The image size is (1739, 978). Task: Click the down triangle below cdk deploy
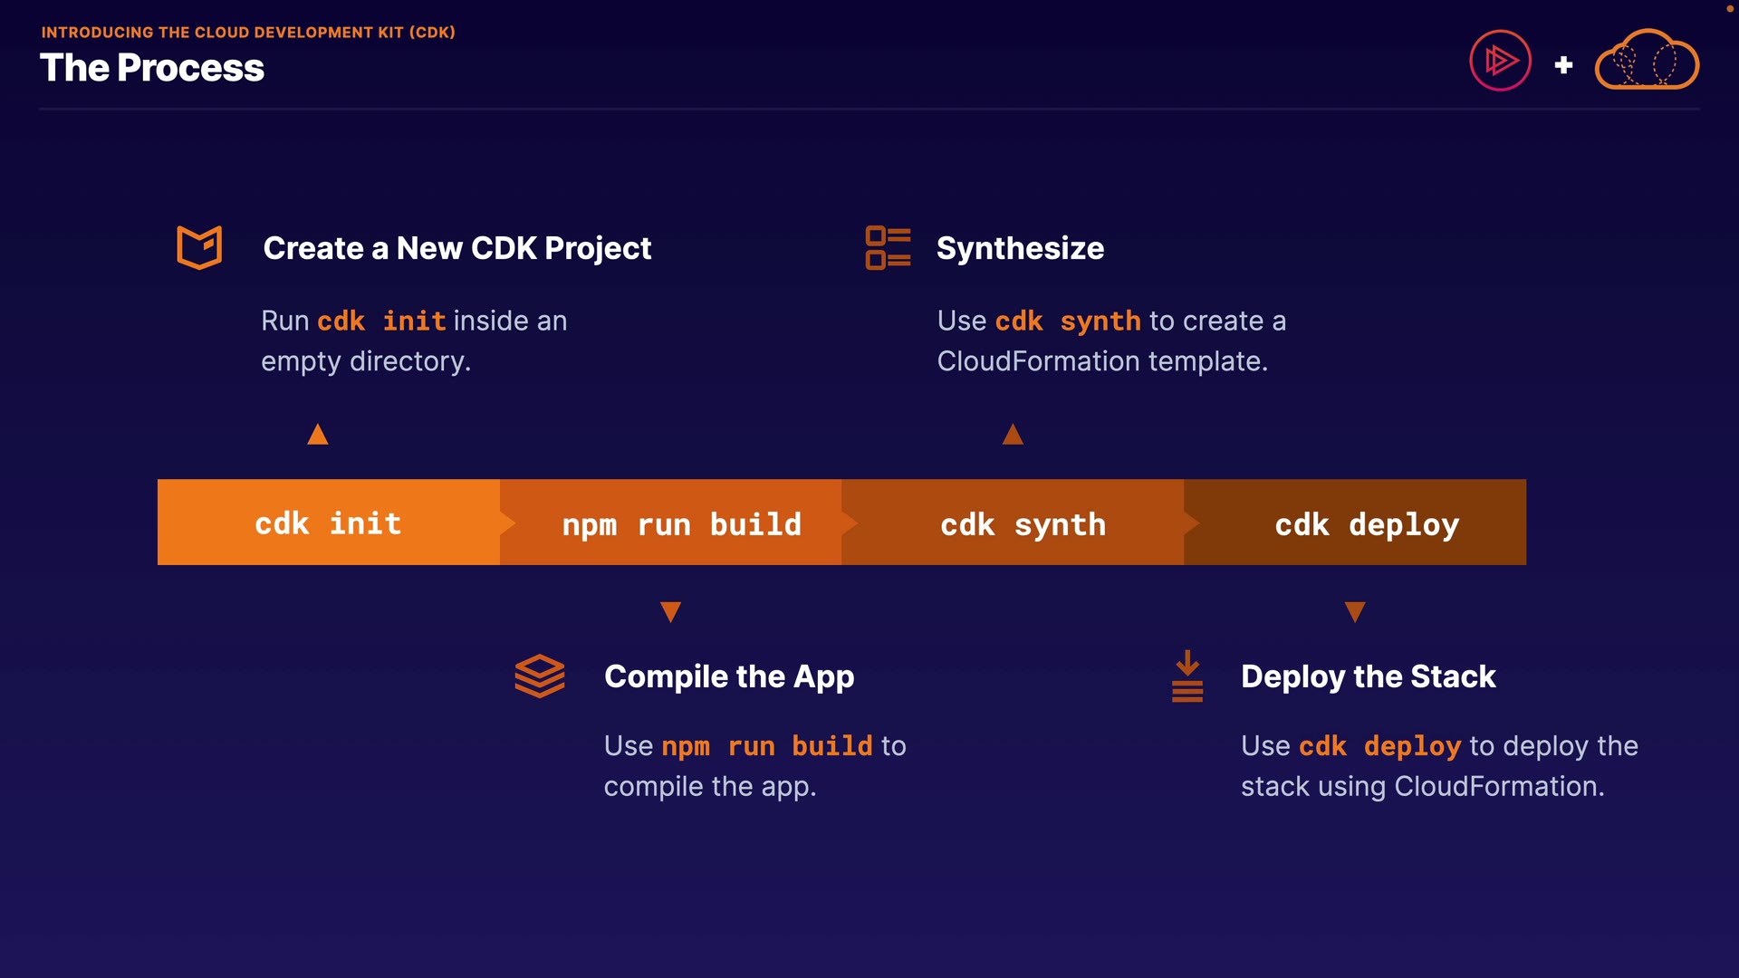coord(1355,612)
